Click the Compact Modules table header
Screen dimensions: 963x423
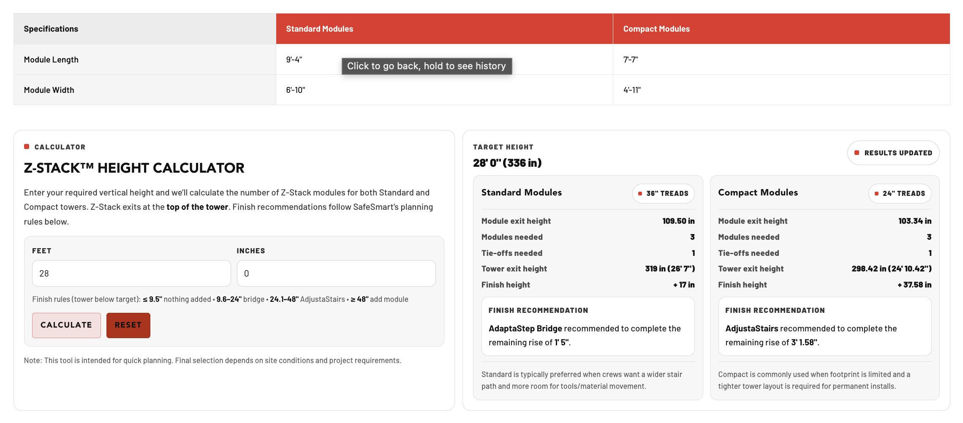781,29
